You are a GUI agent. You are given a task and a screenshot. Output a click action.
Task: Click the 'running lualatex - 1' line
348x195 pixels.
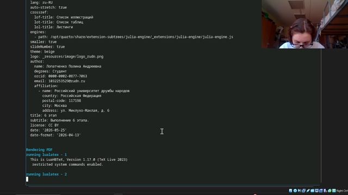[46, 154]
